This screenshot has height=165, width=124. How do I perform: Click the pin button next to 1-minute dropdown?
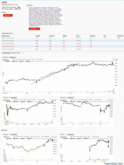click(x=13, y=57)
